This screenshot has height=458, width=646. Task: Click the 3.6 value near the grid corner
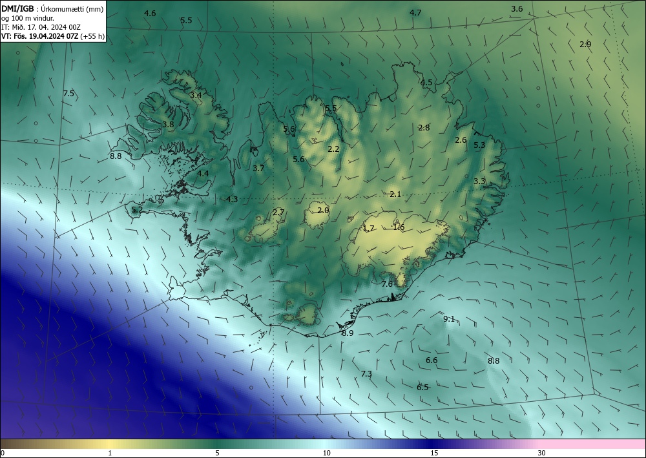tap(517, 8)
